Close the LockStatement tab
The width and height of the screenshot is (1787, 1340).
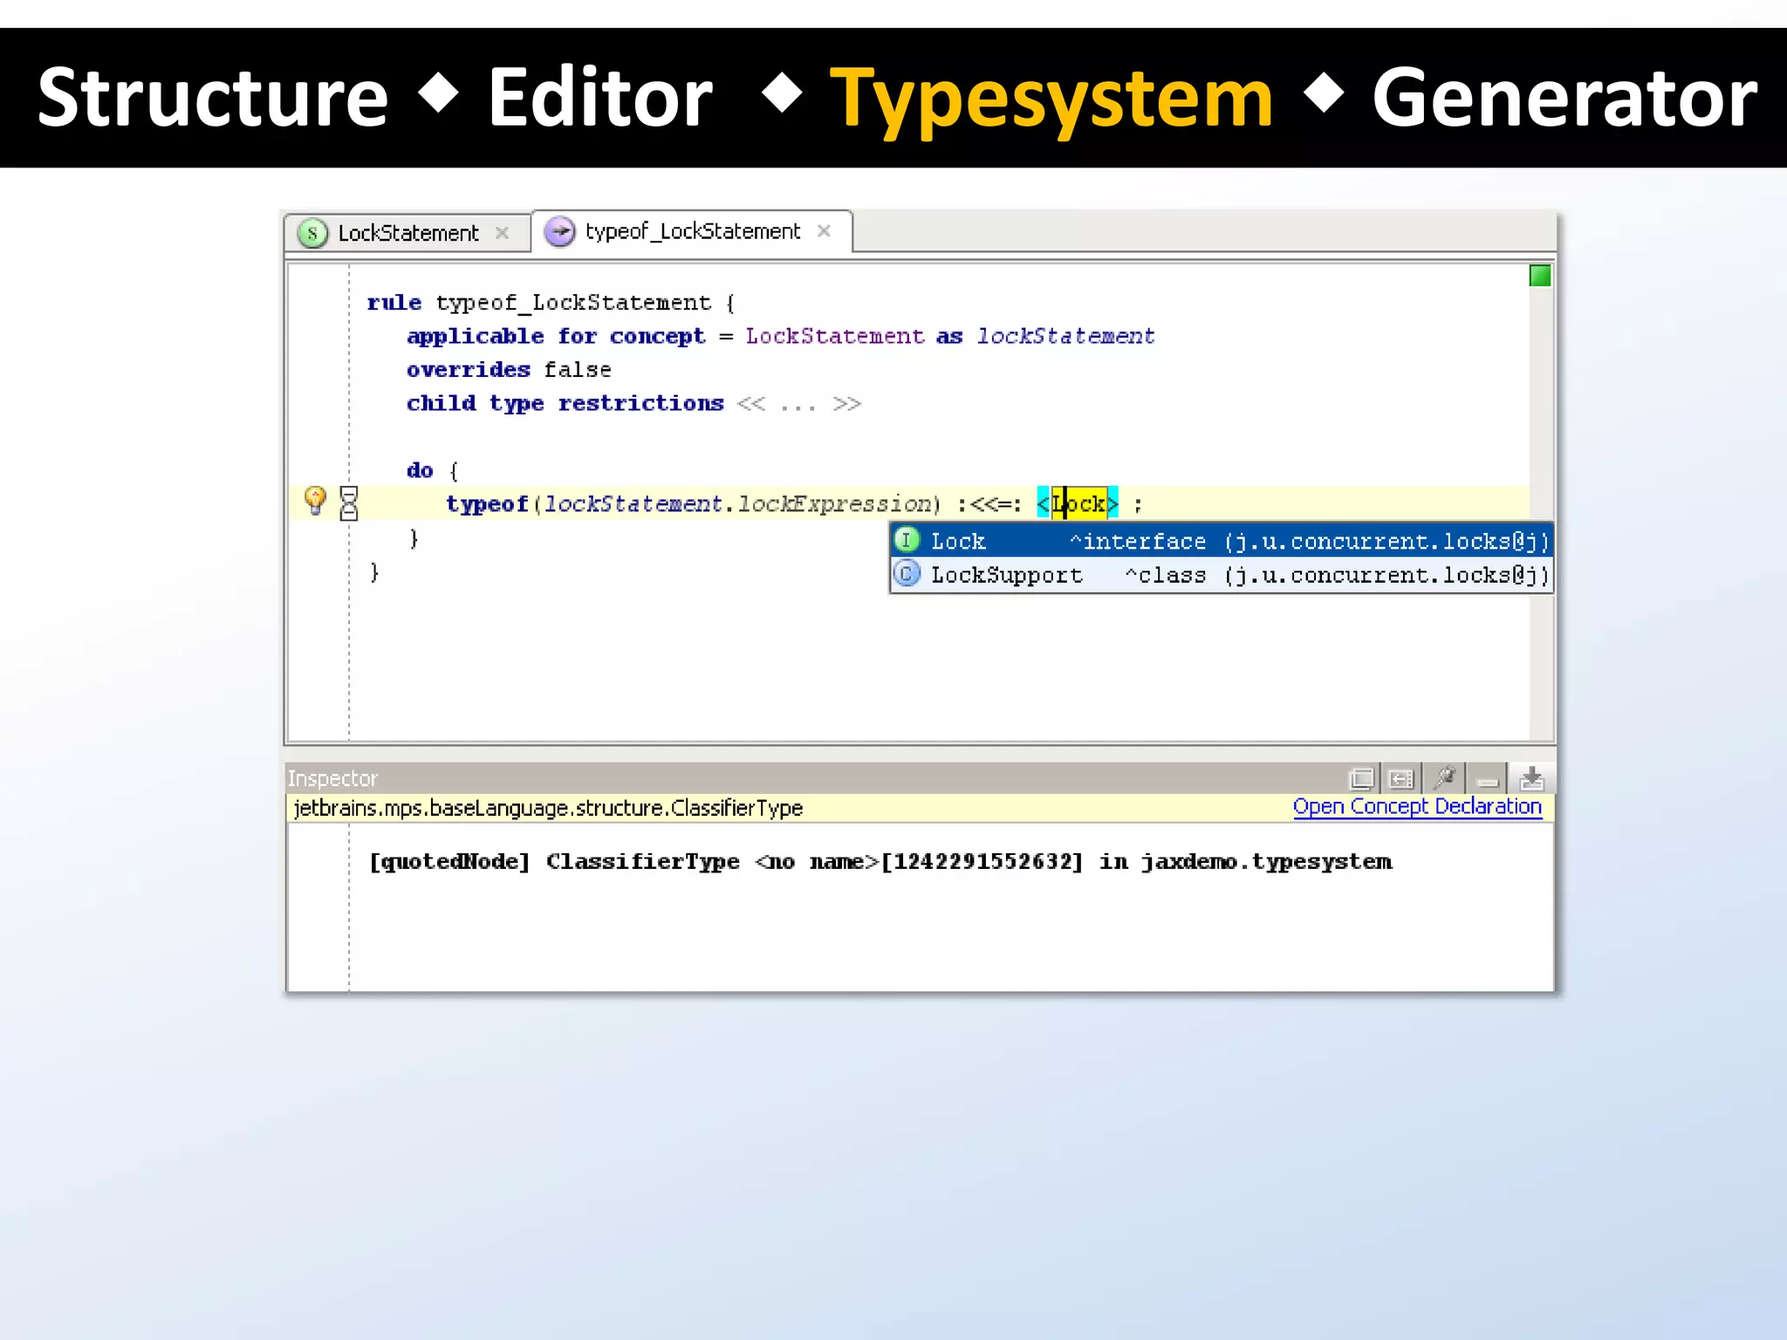(502, 233)
